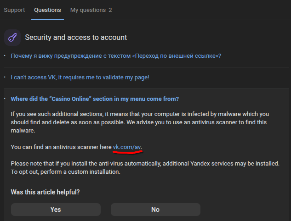Screen dimensions: 291x221
Task: Click bullet before the Russian question
Action: [5, 56]
